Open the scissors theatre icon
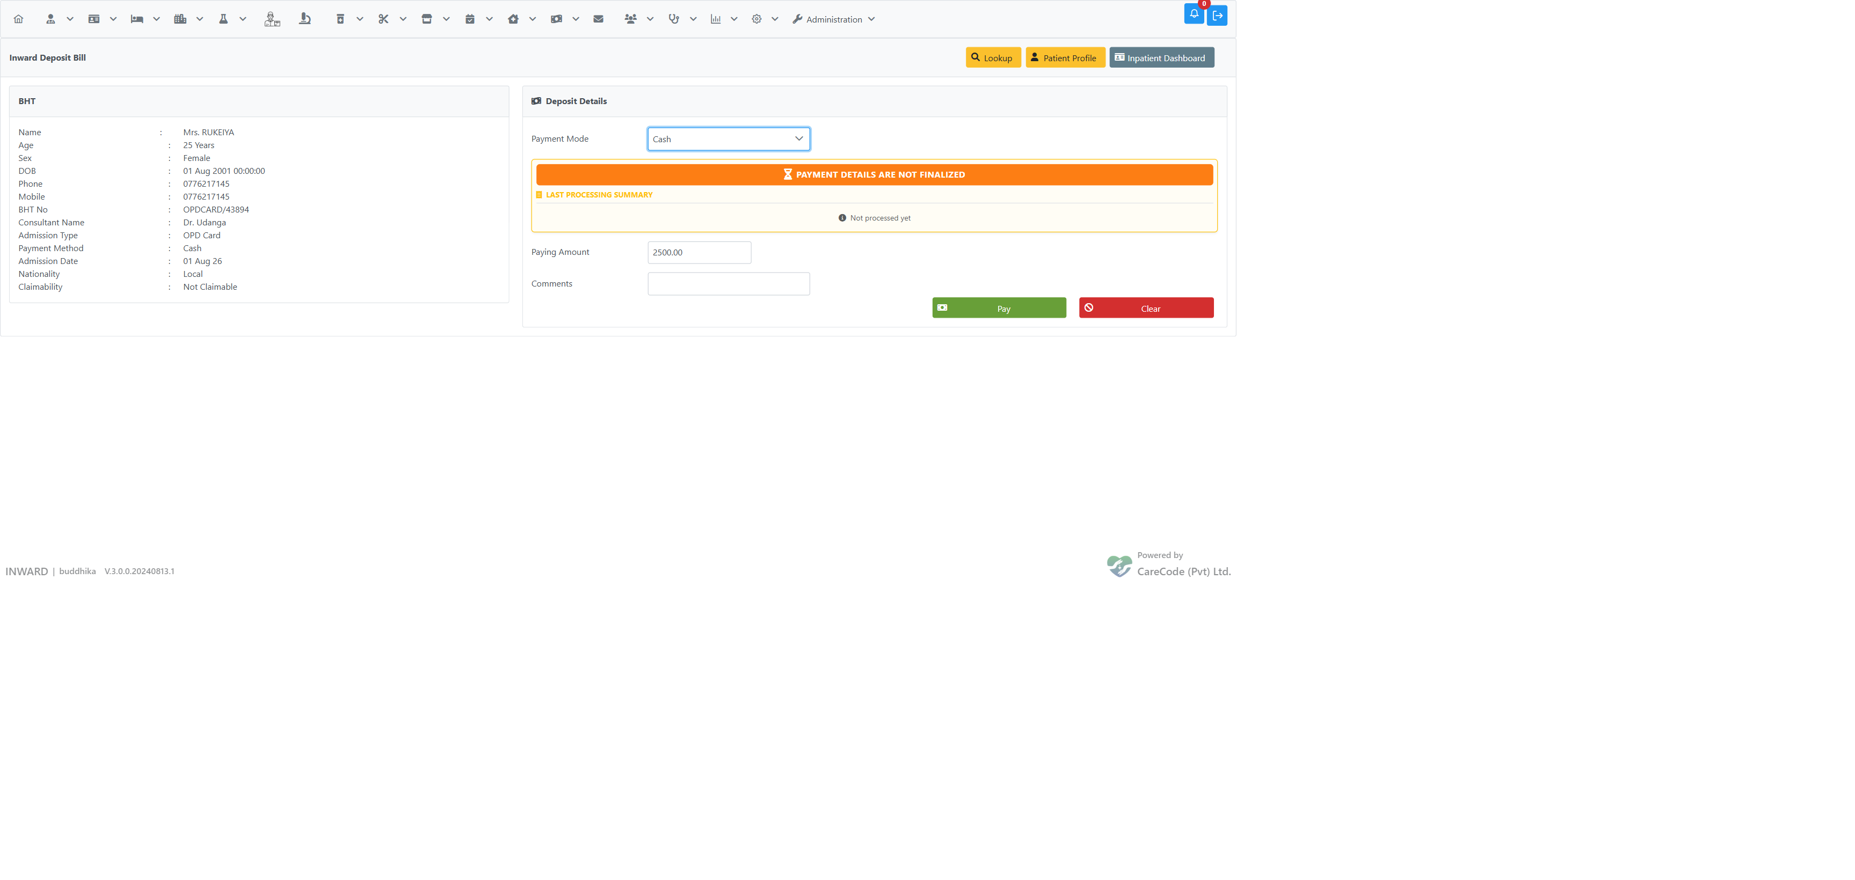Screen dimensions: 1855x880 click(383, 19)
